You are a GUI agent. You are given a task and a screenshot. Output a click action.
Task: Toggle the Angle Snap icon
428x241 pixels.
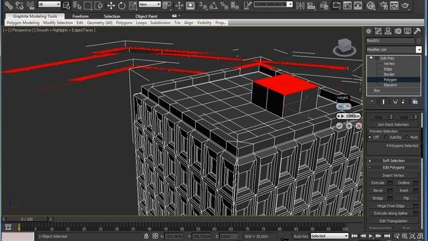(213, 5)
